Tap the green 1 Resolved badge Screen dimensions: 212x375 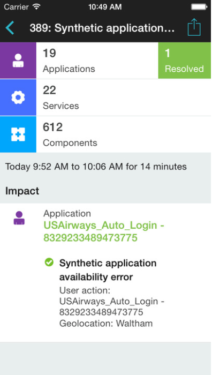pyautogui.click(x=185, y=61)
